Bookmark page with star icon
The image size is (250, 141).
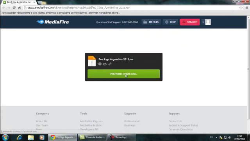click(x=241, y=8)
